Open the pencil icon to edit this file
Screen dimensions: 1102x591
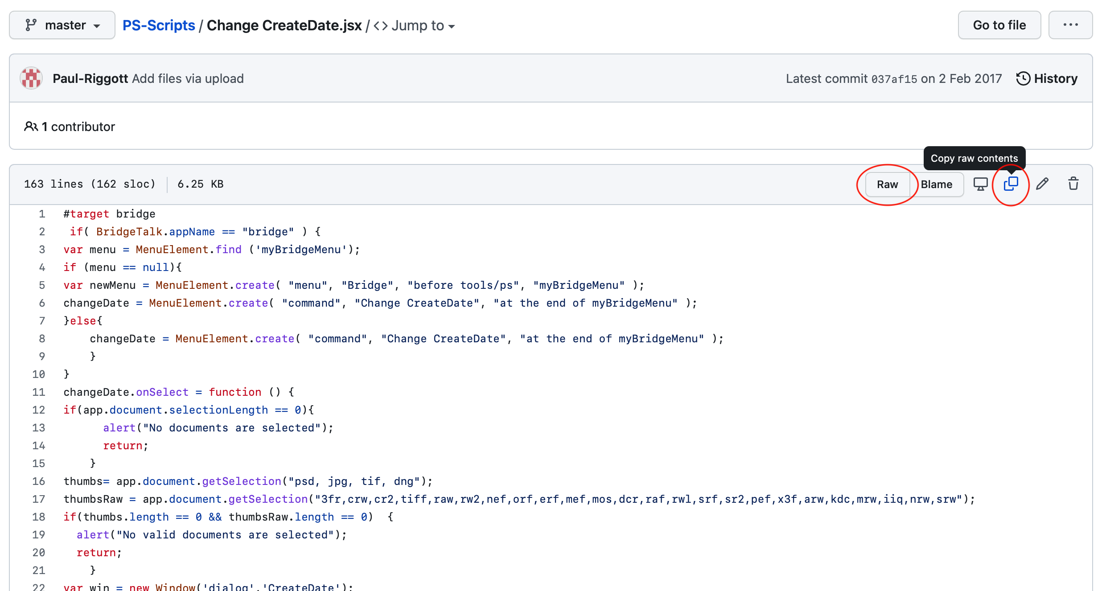click(x=1042, y=184)
